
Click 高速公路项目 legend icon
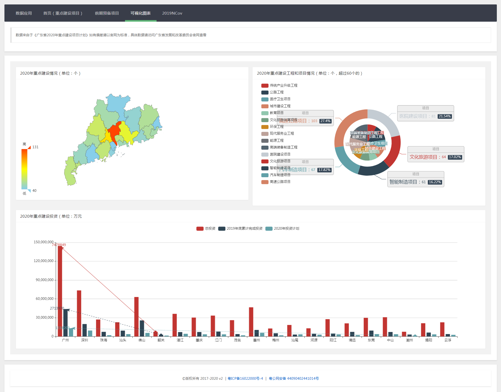265,182
